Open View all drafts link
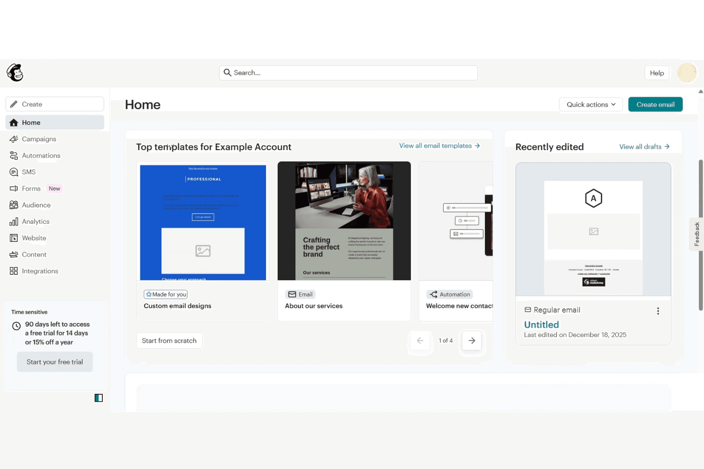Image resolution: width=704 pixels, height=469 pixels. pos(645,147)
